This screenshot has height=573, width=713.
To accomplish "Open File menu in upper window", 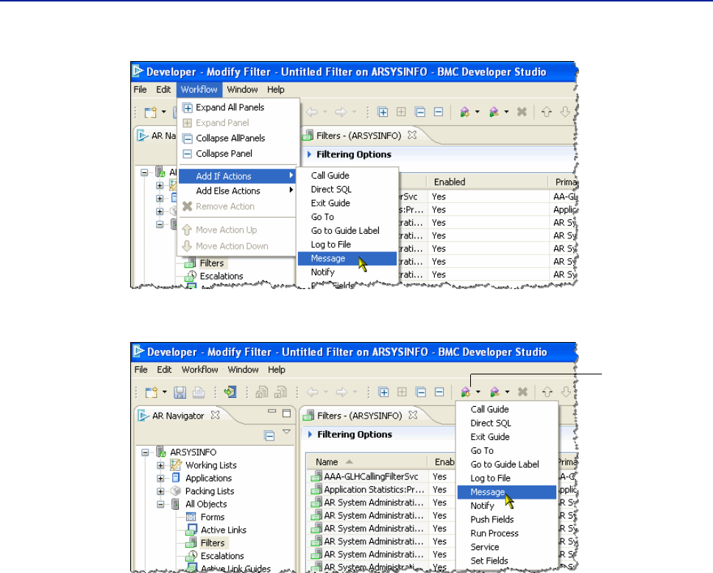I will click(x=140, y=90).
